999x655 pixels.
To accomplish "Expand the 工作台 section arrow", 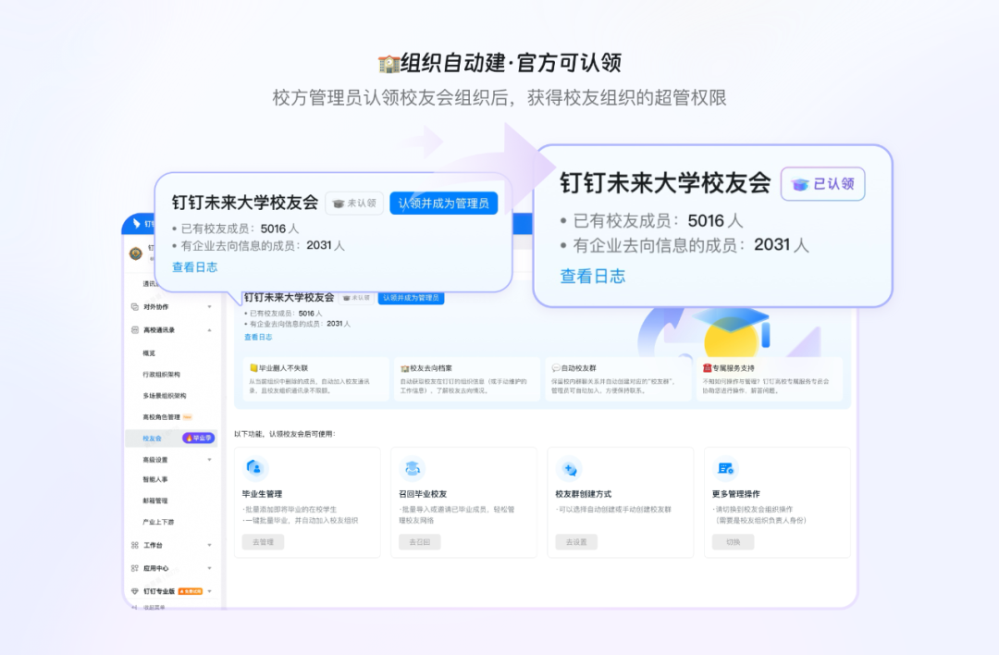I will pos(209,546).
